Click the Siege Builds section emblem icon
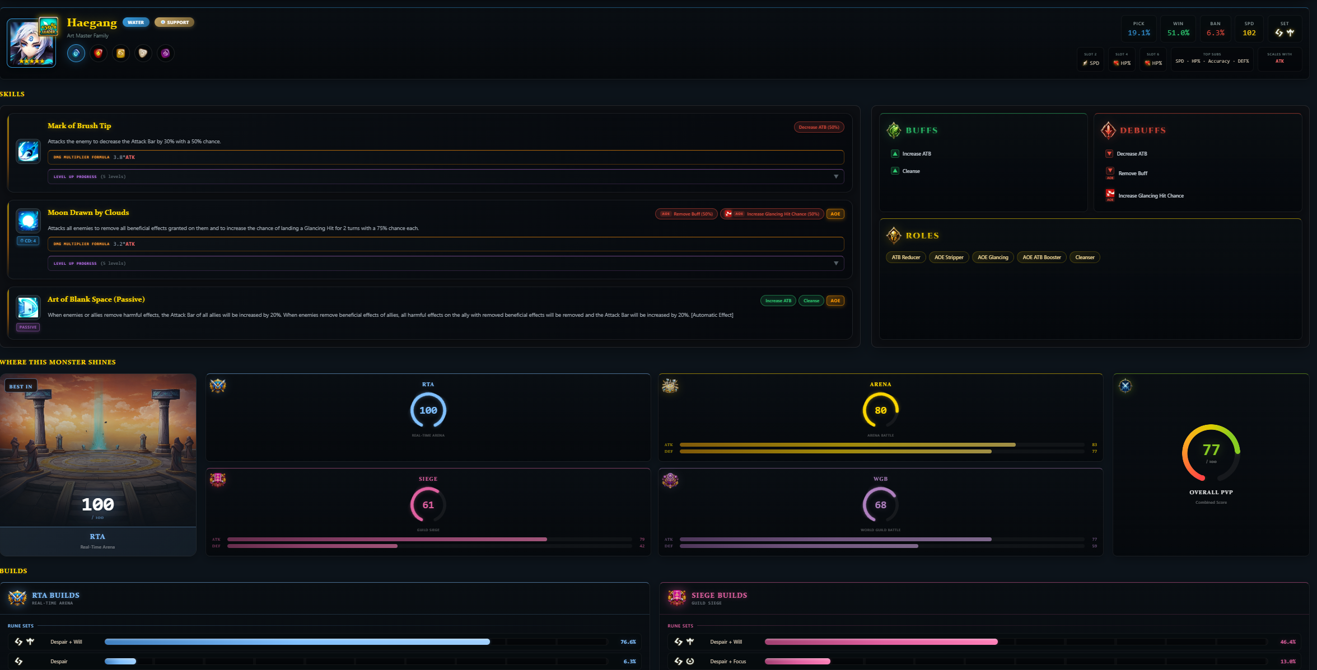Viewport: 1317px width, 670px height. coord(677,598)
